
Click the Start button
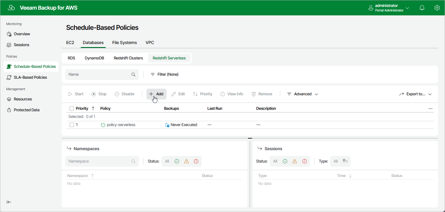pyautogui.click(x=76, y=94)
